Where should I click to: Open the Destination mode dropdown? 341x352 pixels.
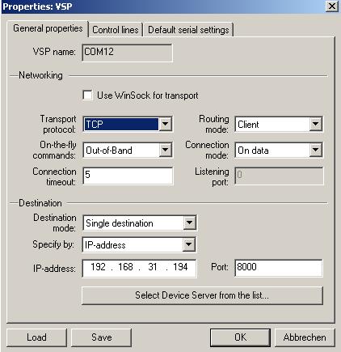[x=189, y=223]
